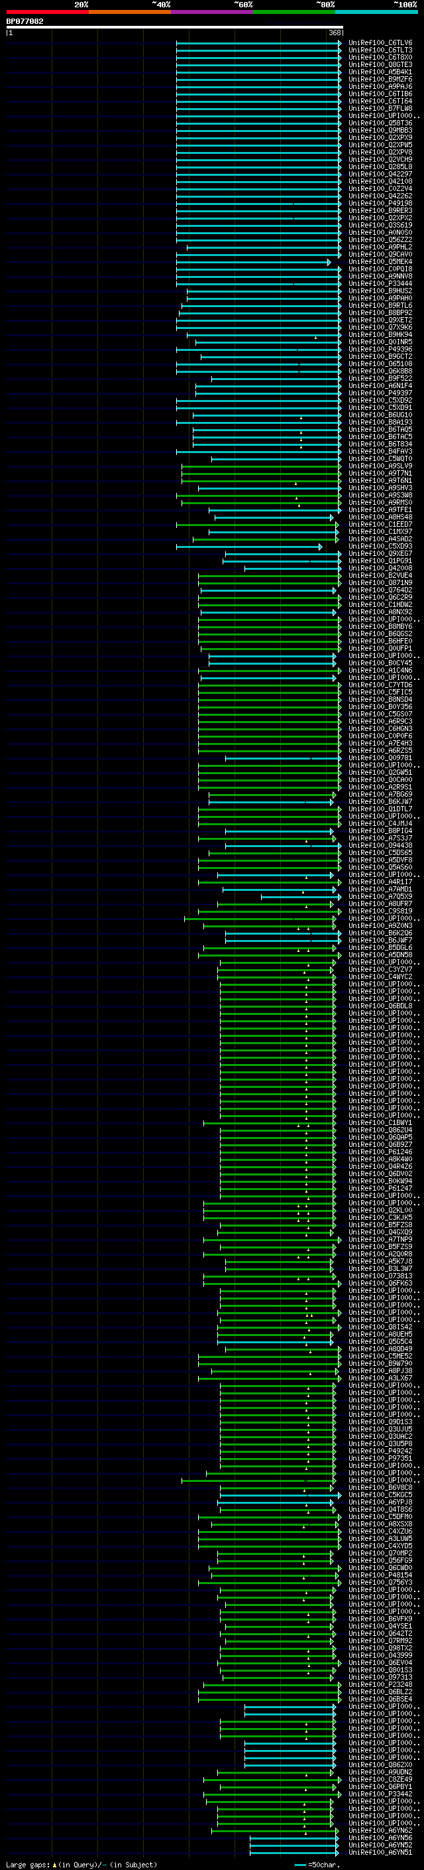The width and height of the screenshot is (424, 1870).
Task: Select the UniRef100_Q3S619 label
Action: pos(380,225)
